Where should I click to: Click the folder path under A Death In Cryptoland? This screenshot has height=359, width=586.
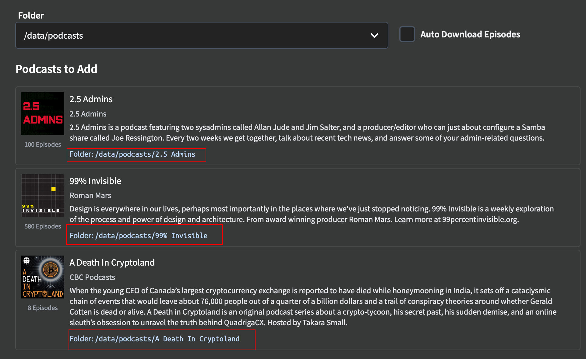(x=162, y=339)
